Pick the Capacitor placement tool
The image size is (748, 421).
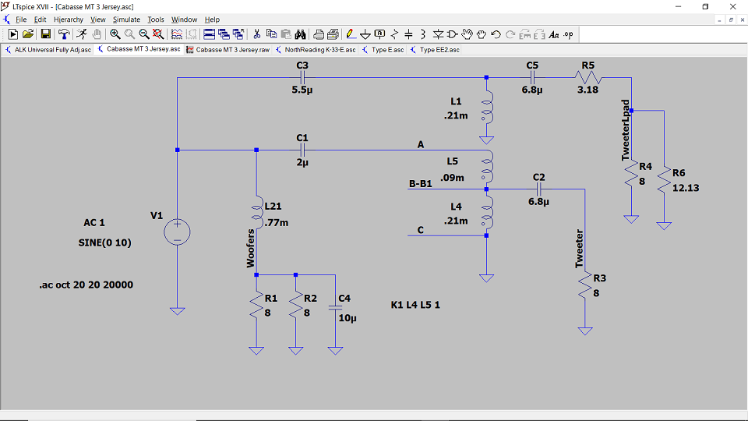tap(408, 34)
